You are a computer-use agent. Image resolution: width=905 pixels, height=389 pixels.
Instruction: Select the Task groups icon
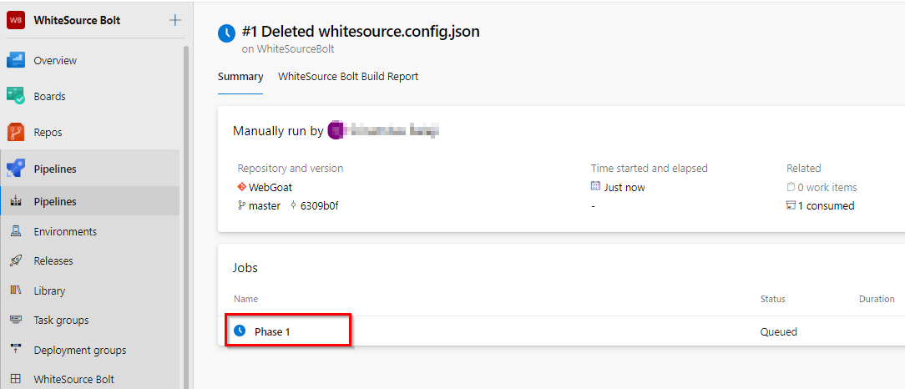coord(16,320)
